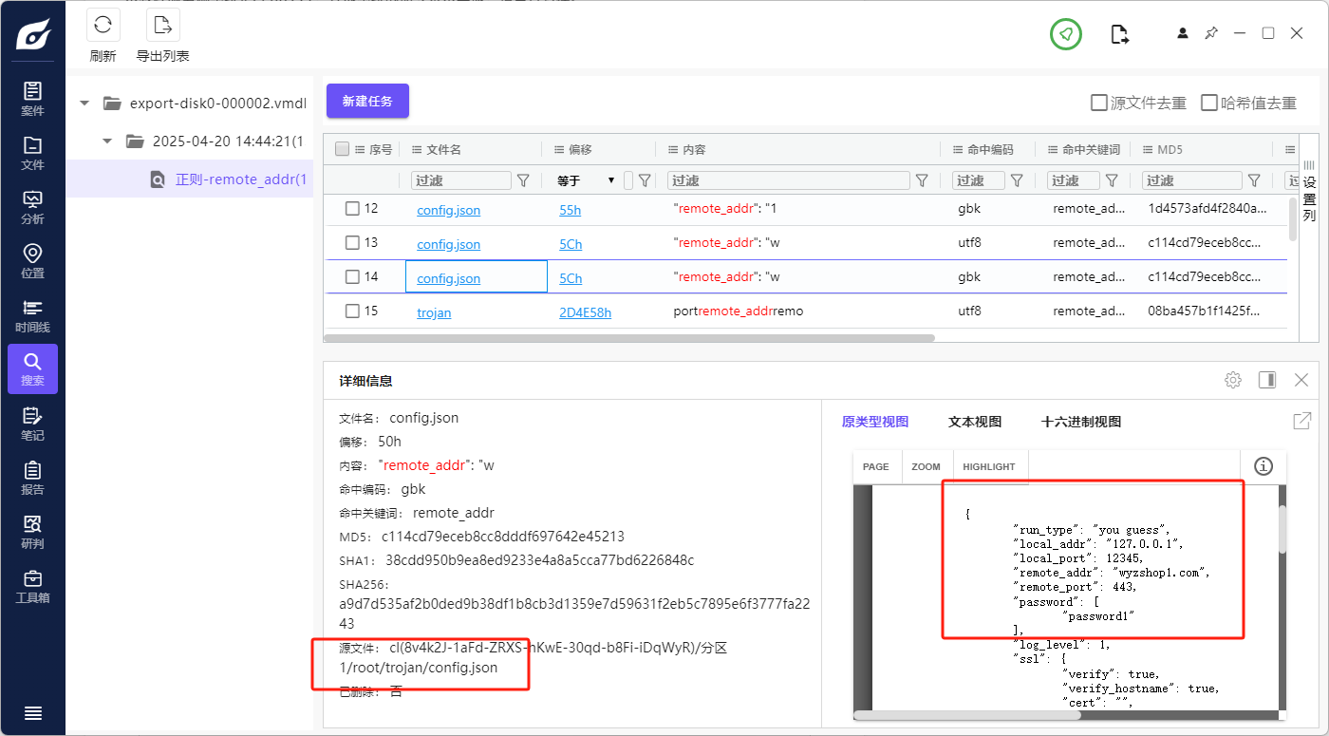Collapse the export-disk0-000002.vmdk tree node
Image resolution: width=1329 pixels, height=736 pixels.
point(84,104)
